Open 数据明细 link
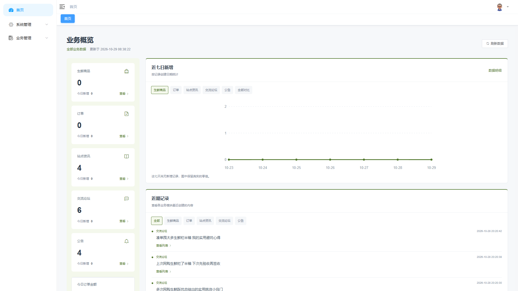Image resolution: width=518 pixels, height=291 pixels. coord(495,71)
